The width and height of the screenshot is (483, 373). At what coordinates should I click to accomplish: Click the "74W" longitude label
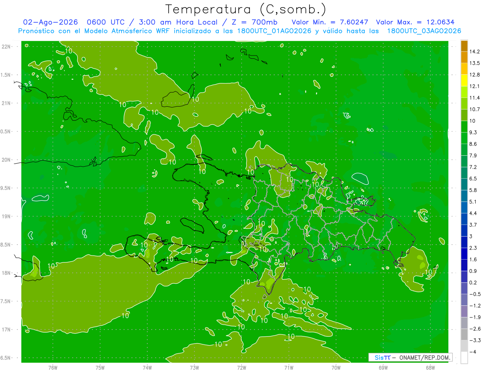click(147, 367)
